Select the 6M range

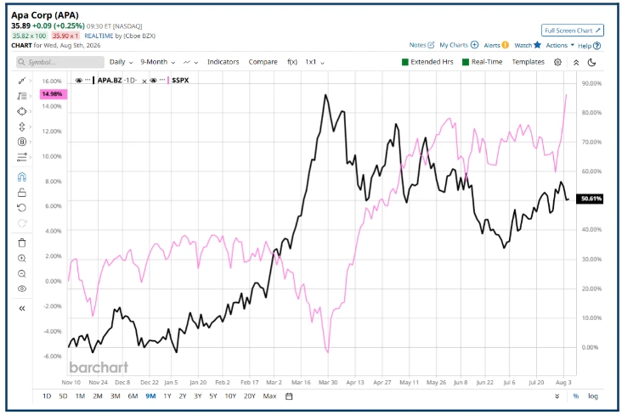click(x=133, y=396)
